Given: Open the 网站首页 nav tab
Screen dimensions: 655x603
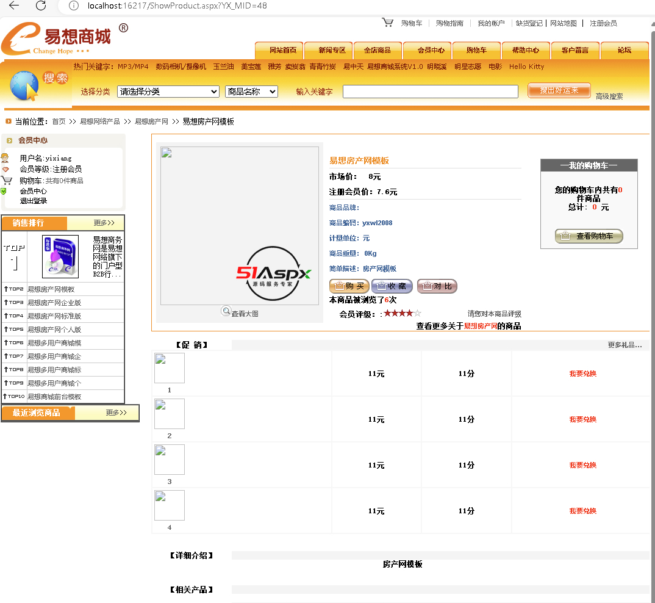Looking at the screenshot, I should point(279,51).
